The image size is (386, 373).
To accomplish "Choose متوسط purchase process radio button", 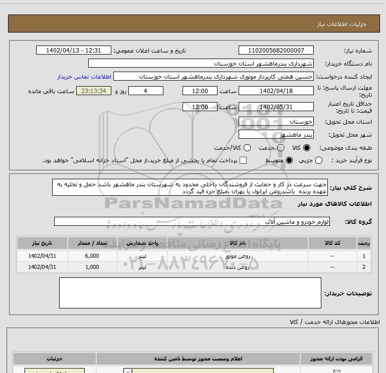I will coord(289,160).
